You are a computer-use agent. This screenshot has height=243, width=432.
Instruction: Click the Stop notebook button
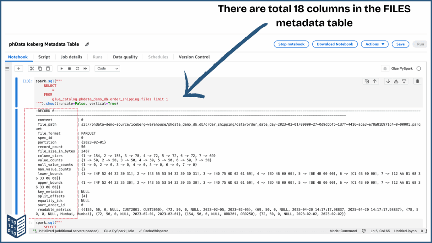tap(291, 44)
